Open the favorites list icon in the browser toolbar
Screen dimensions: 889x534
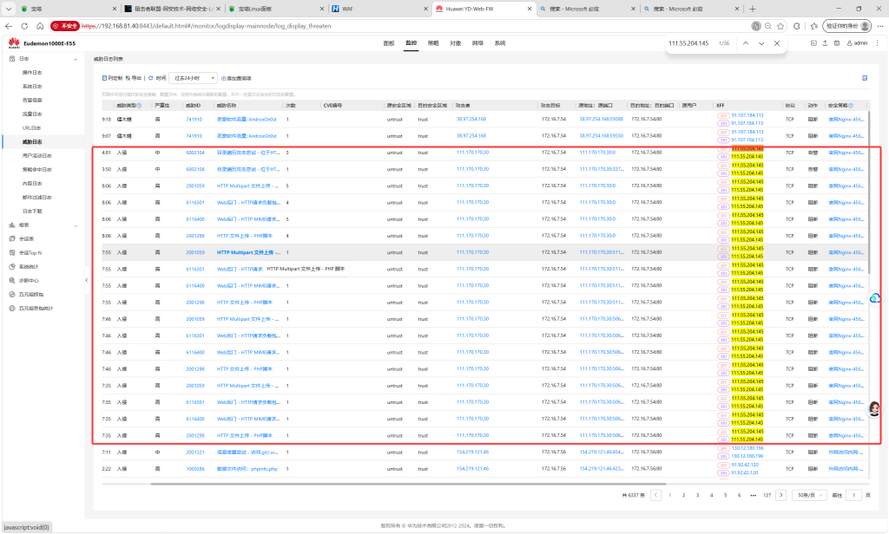coord(814,26)
